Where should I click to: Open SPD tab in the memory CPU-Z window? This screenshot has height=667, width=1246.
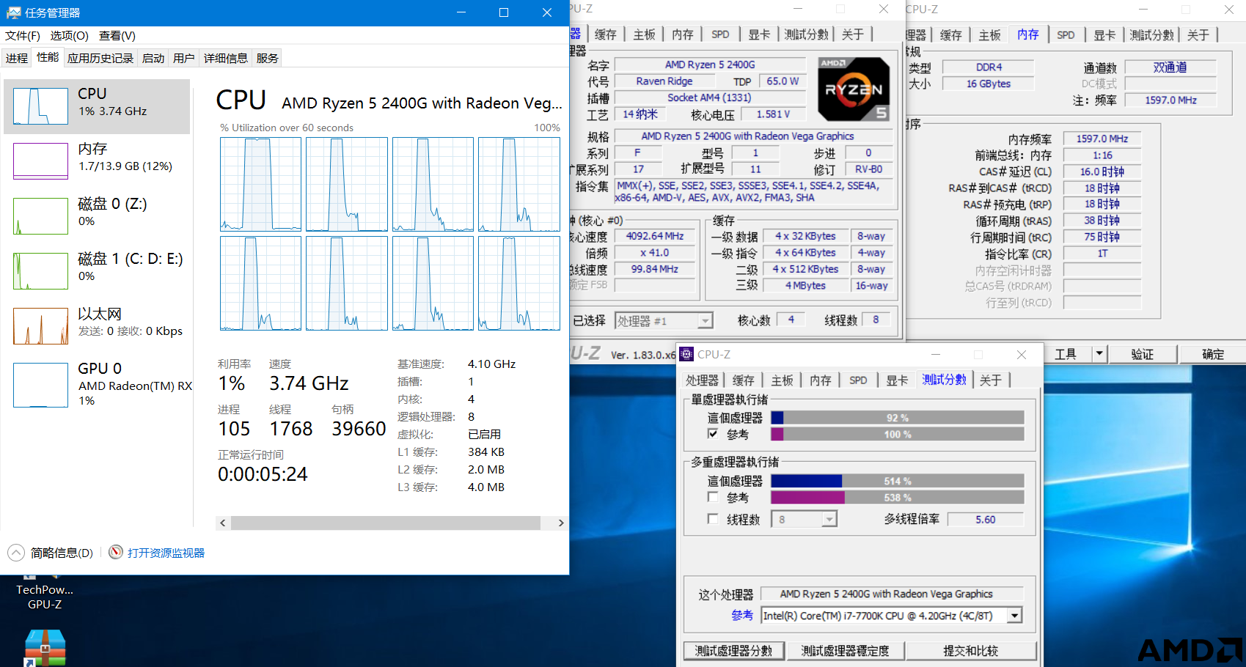(1066, 34)
